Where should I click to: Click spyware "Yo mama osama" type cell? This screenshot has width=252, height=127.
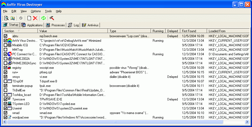click(129, 113)
